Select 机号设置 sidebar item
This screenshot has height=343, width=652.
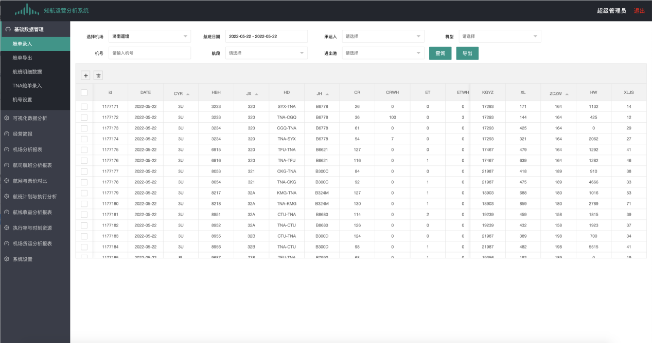pyautogui.click(x=22, y=100)
